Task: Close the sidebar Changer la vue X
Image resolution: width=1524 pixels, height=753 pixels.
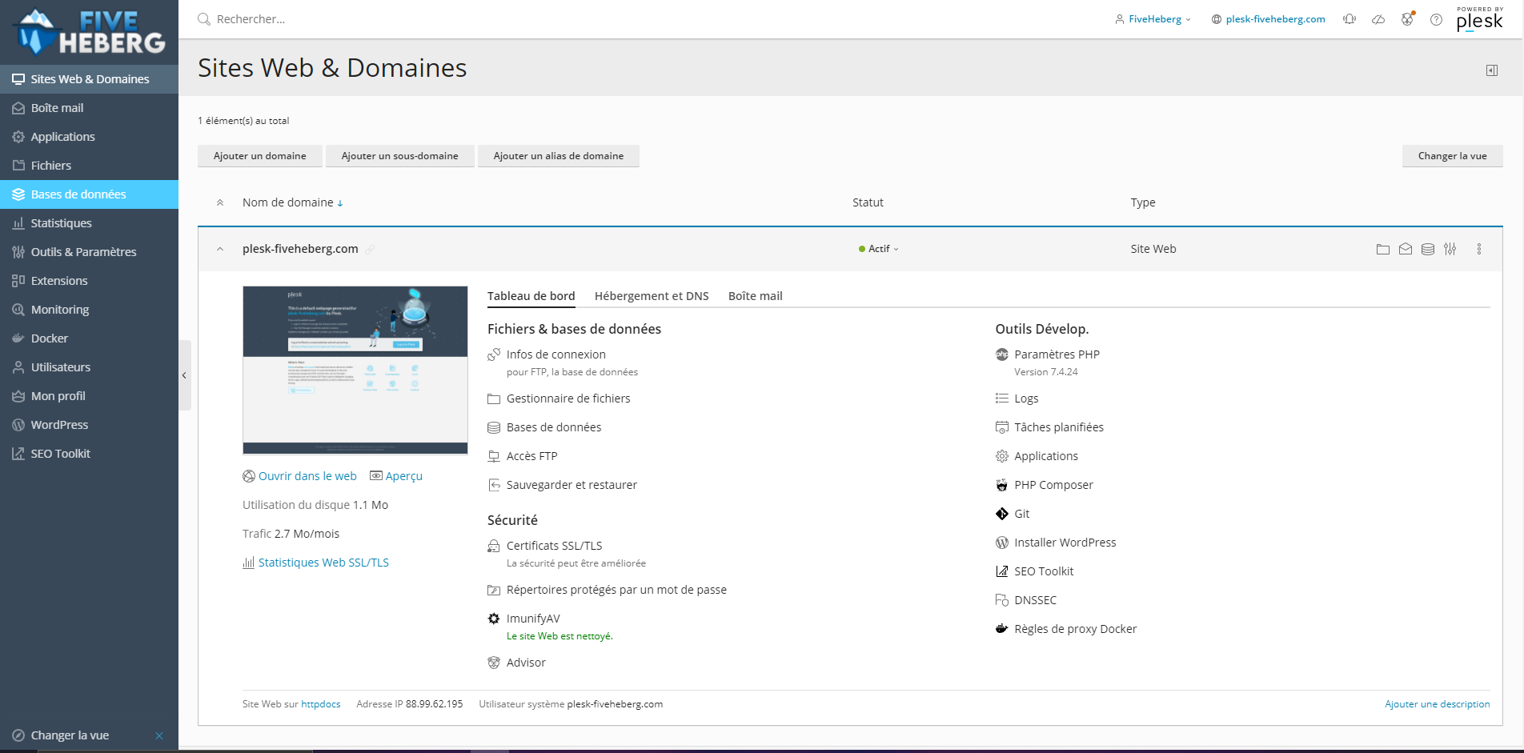Action: [x=159, y=735]
